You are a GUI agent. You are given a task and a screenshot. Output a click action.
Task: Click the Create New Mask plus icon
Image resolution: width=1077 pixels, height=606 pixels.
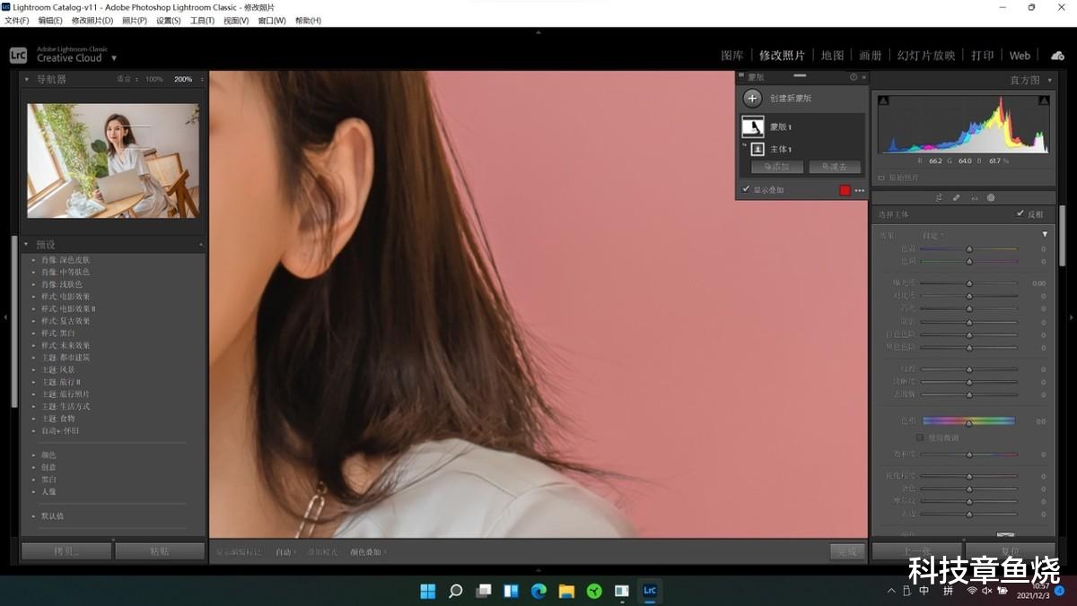(x=752, y=98)
